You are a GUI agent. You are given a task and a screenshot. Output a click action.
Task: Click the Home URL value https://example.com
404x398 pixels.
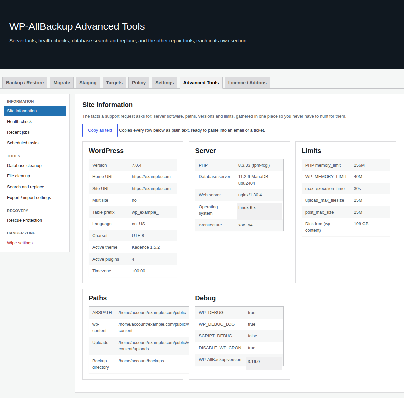coord(151,177)
